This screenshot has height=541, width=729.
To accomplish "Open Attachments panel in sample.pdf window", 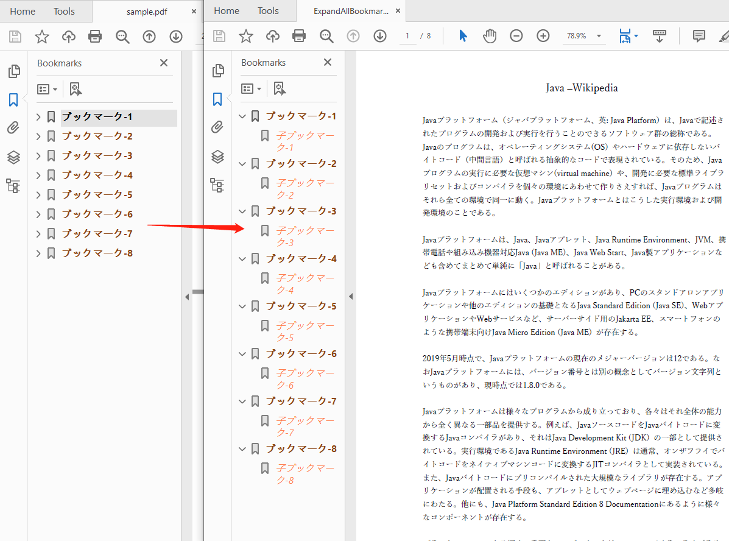I will [x=13, y=127].
